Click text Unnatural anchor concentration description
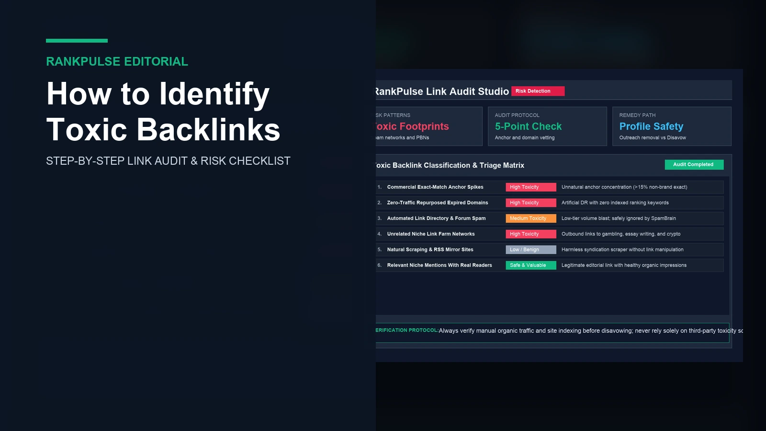The image size is (766, 431). point(624,187)
